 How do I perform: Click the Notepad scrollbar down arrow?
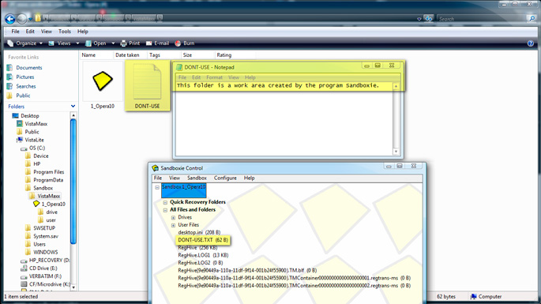click(x=396, y=152)
